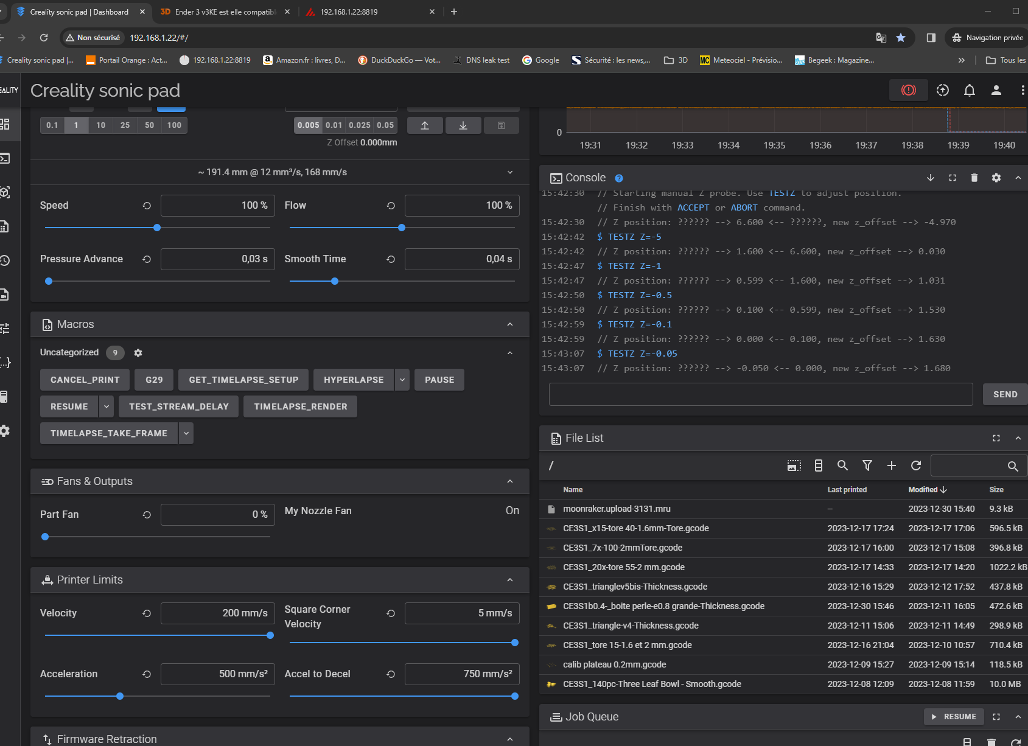Image resolution: width=1028 pixels, height=746 pixels.
Task: Adjust the Flow slider handle
Action: pos(402,228)
